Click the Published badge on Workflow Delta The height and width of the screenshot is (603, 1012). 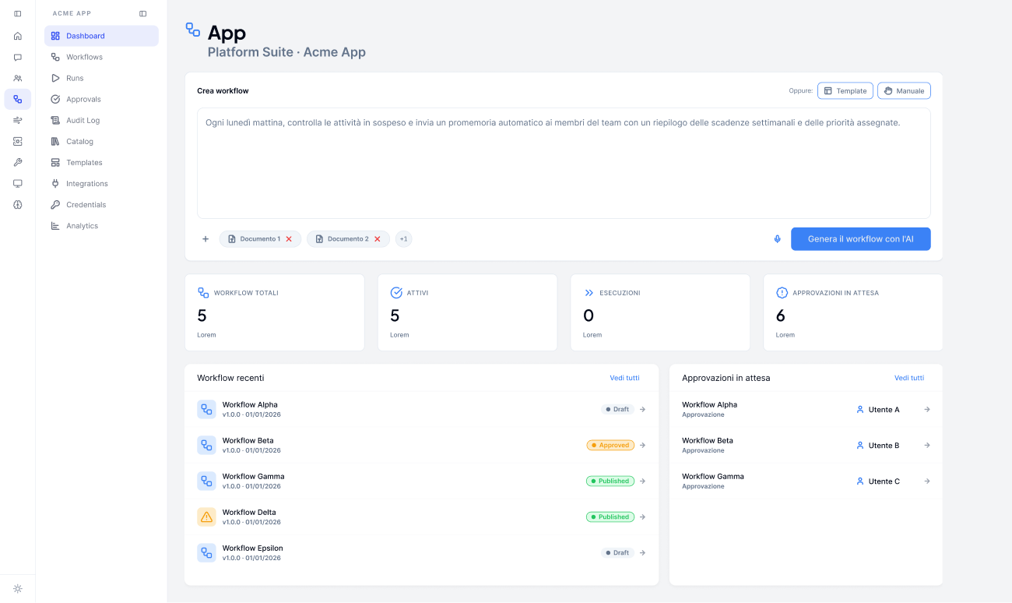coord(610,517)
